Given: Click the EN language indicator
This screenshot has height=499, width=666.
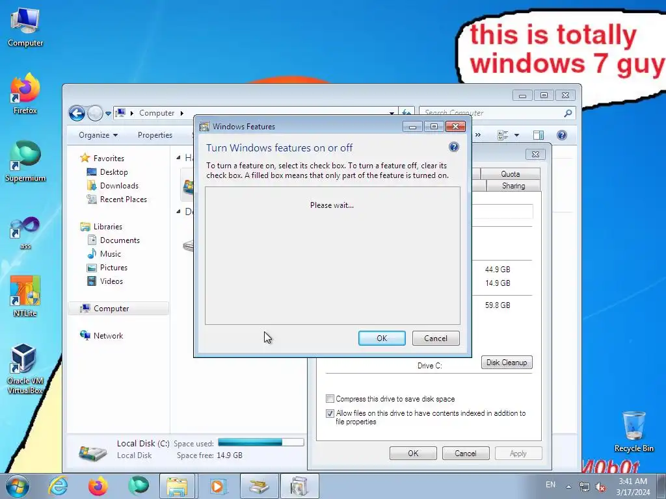Looking at the screenshot, I should pos(550,485).
